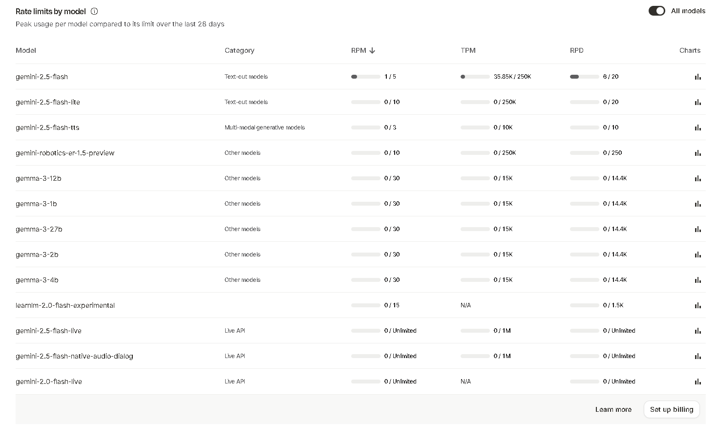This screenshot has height=425, width=718.
Task: Open chart icon in gemma-3-27b row
Action: click(x=697, y=229)
